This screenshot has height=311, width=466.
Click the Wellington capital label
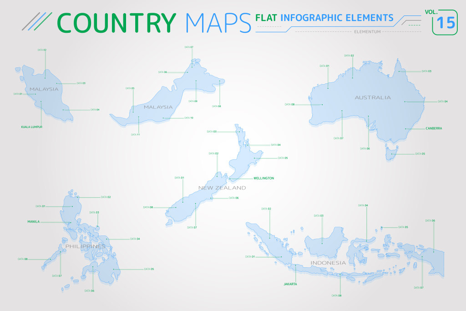(263, 178)
